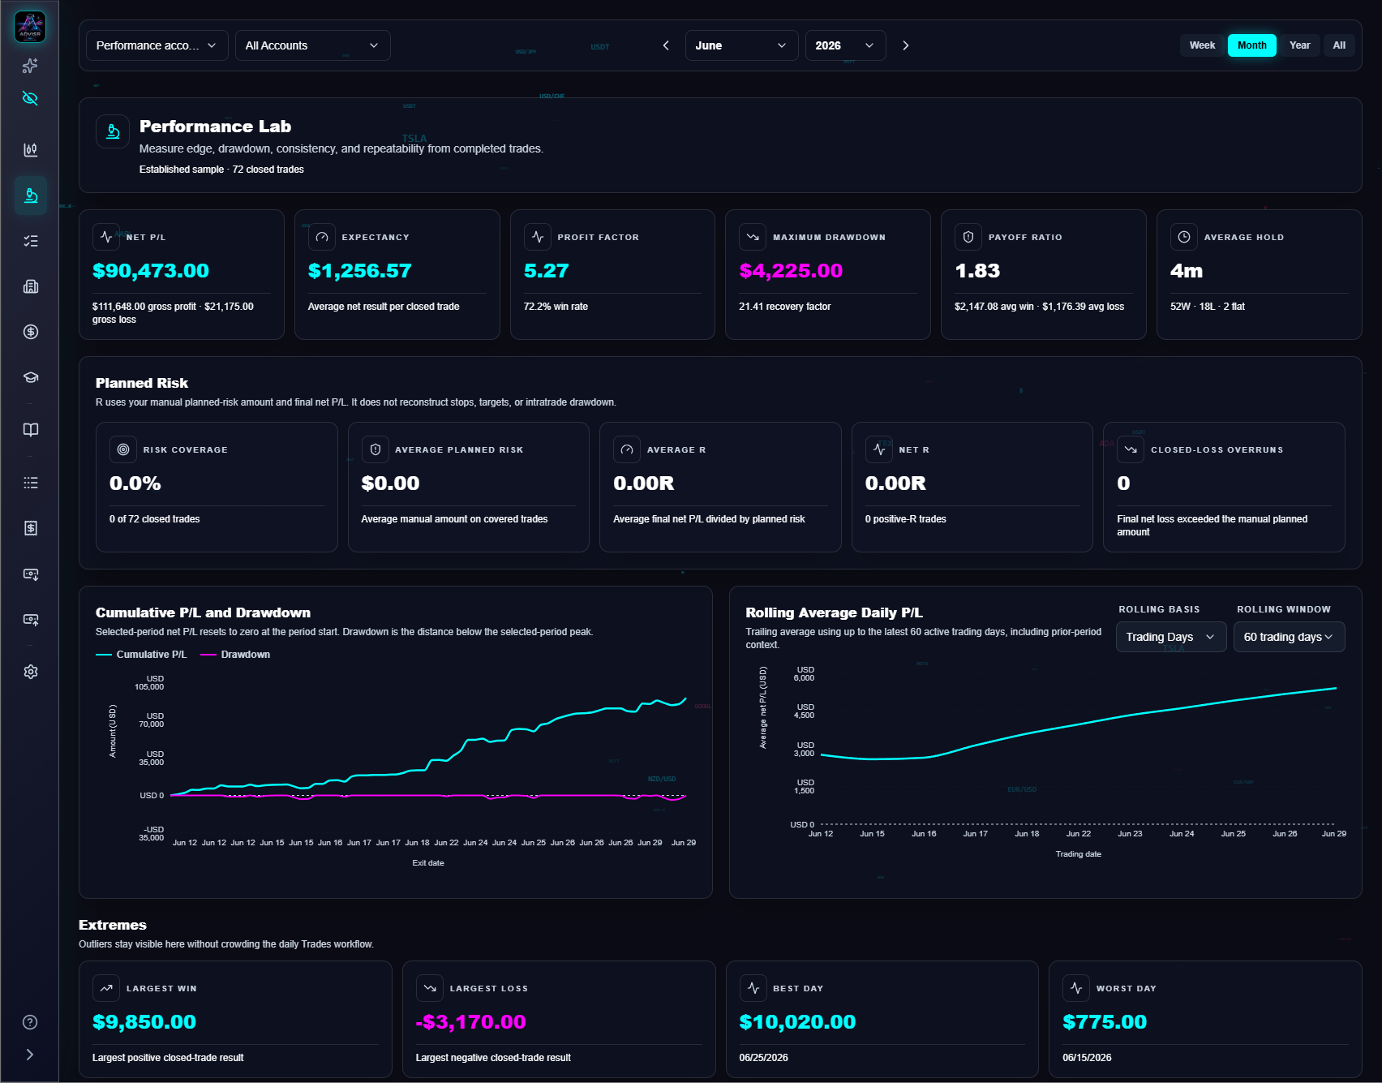
Task: Click the 21.41 recovery factor text
Action: (784, 307)
